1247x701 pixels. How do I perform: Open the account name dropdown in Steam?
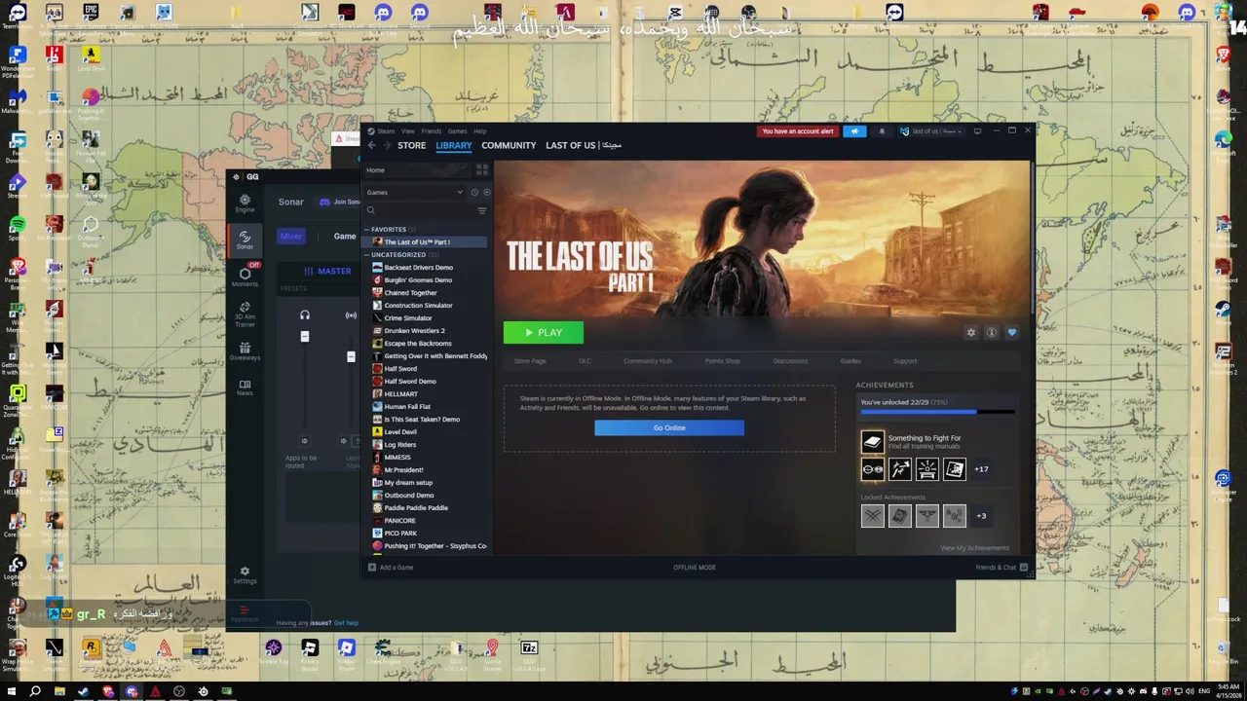[x=932, y=131]
